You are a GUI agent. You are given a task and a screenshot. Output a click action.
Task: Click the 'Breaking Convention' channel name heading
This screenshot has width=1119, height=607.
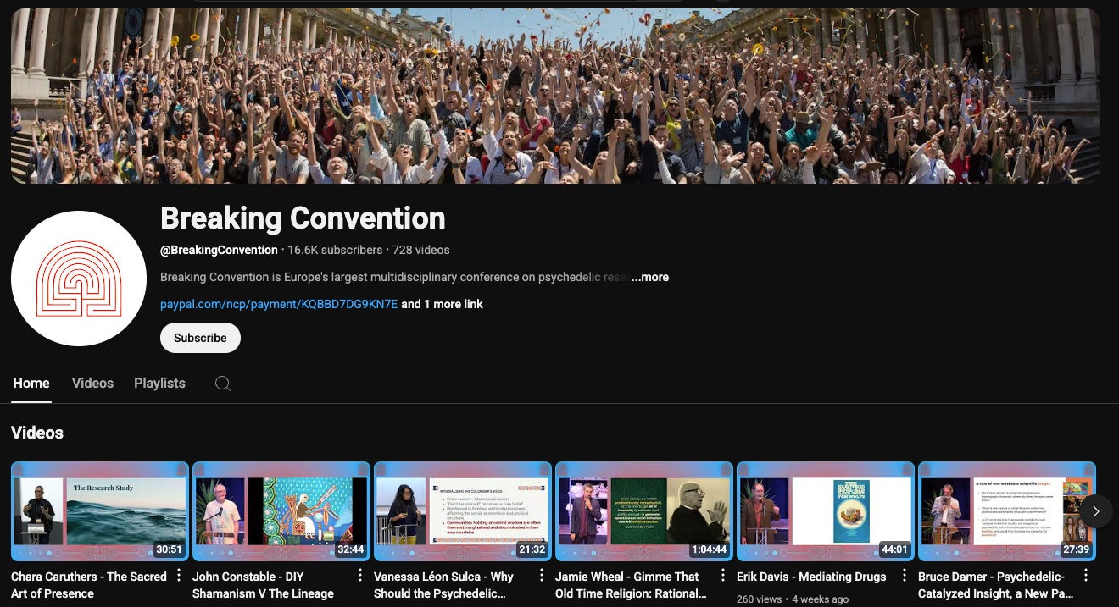(303, 218)
